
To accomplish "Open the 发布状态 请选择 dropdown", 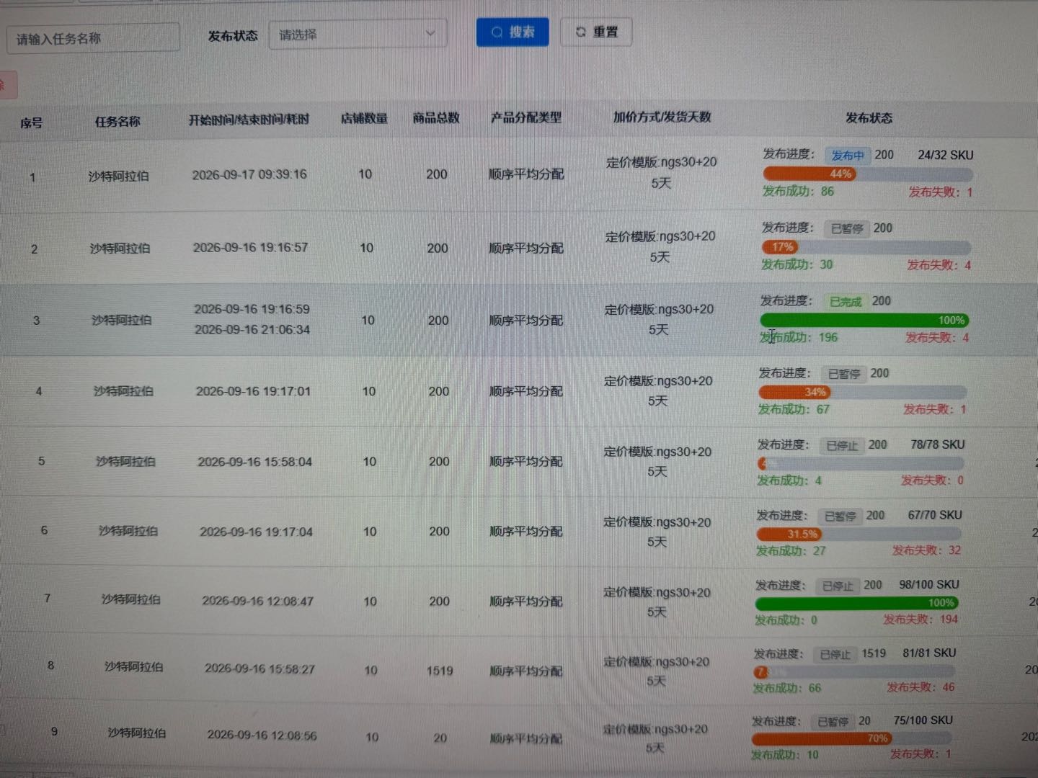I will coord(358,34).
